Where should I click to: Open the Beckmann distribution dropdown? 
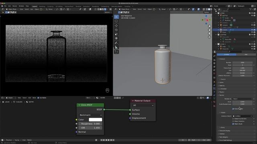coord(90,115)
